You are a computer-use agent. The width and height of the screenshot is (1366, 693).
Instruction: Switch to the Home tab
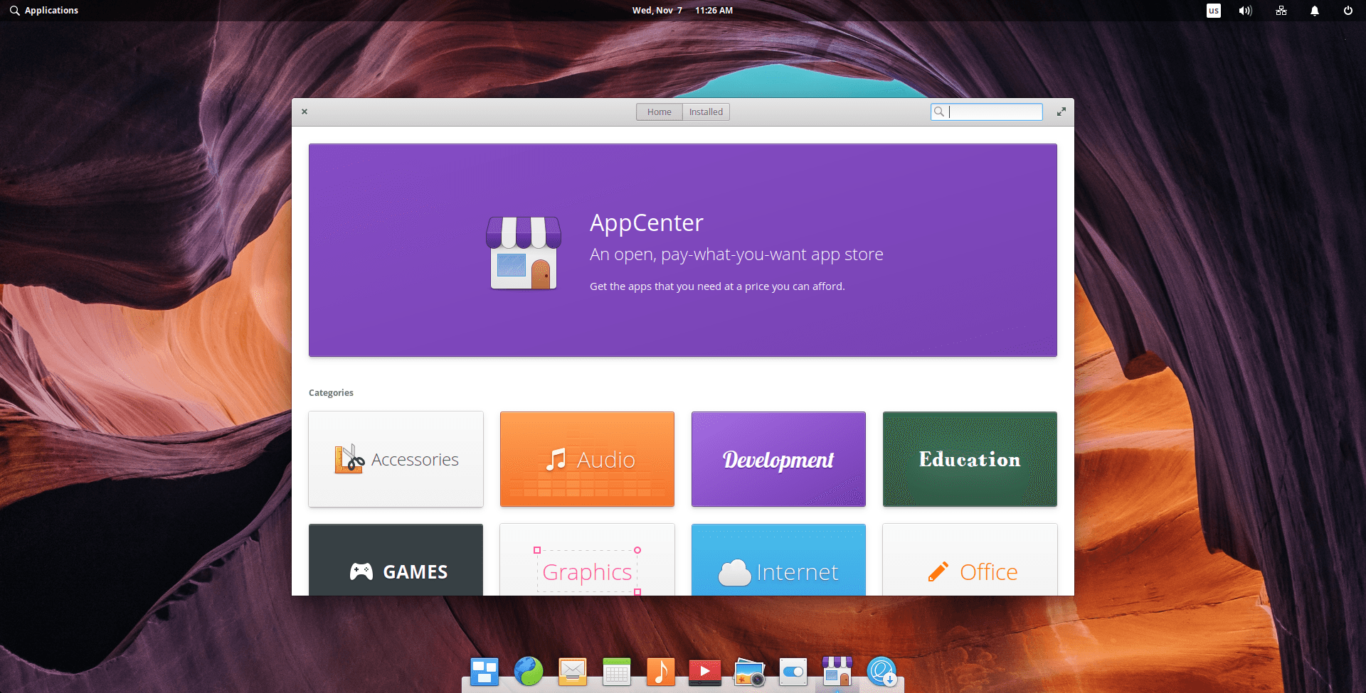(x=660, y=112)
